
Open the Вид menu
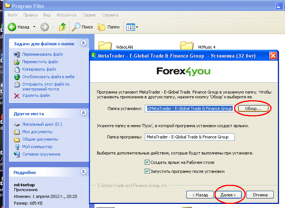pyautogui.click(x=47, y=15)
